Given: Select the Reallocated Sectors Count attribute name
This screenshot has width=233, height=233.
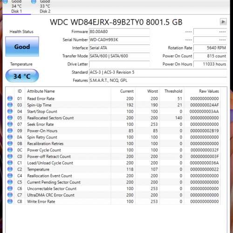Looking at the screenshot, I should (50, 118).
